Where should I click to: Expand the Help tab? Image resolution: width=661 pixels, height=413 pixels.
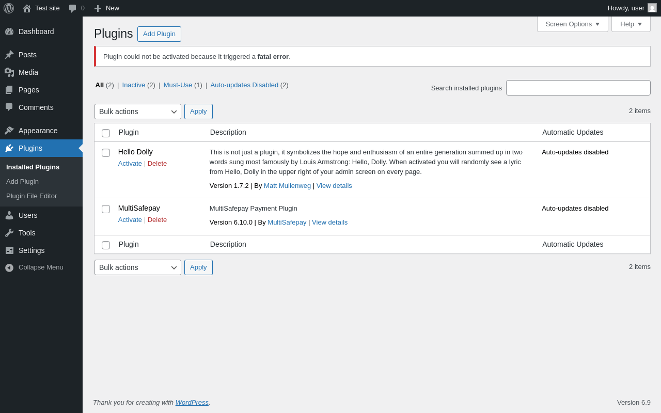[631, 24]
